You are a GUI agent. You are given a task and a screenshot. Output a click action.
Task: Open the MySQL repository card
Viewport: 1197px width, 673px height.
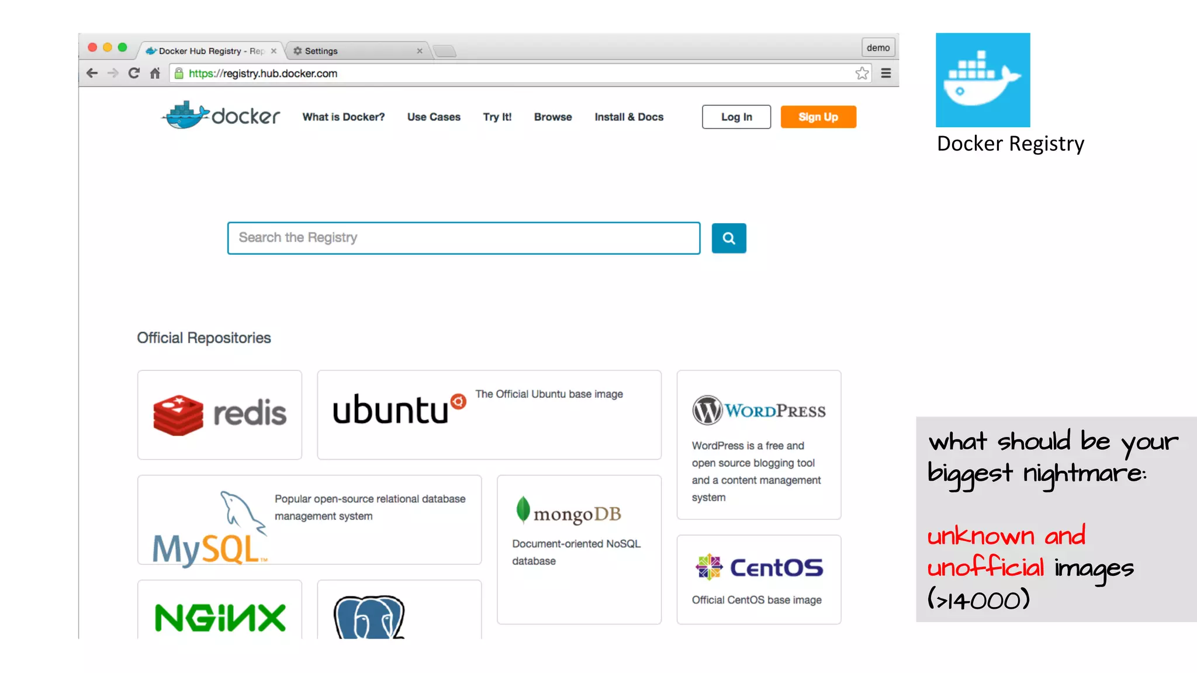tap(309, 519)
